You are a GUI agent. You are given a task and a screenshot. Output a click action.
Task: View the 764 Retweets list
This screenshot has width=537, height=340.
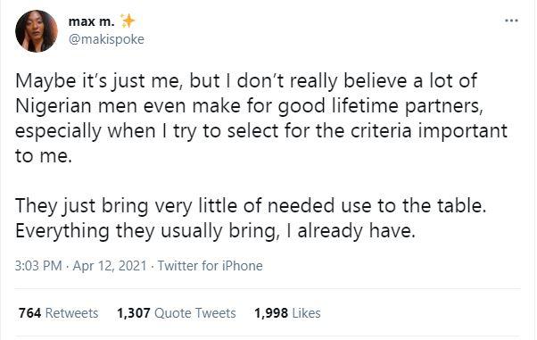(x=58, y=313)
